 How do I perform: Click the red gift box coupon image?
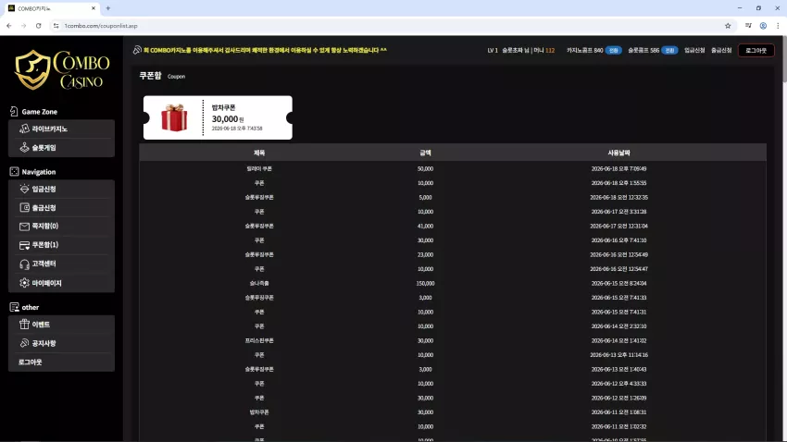[x=174, y=117]
